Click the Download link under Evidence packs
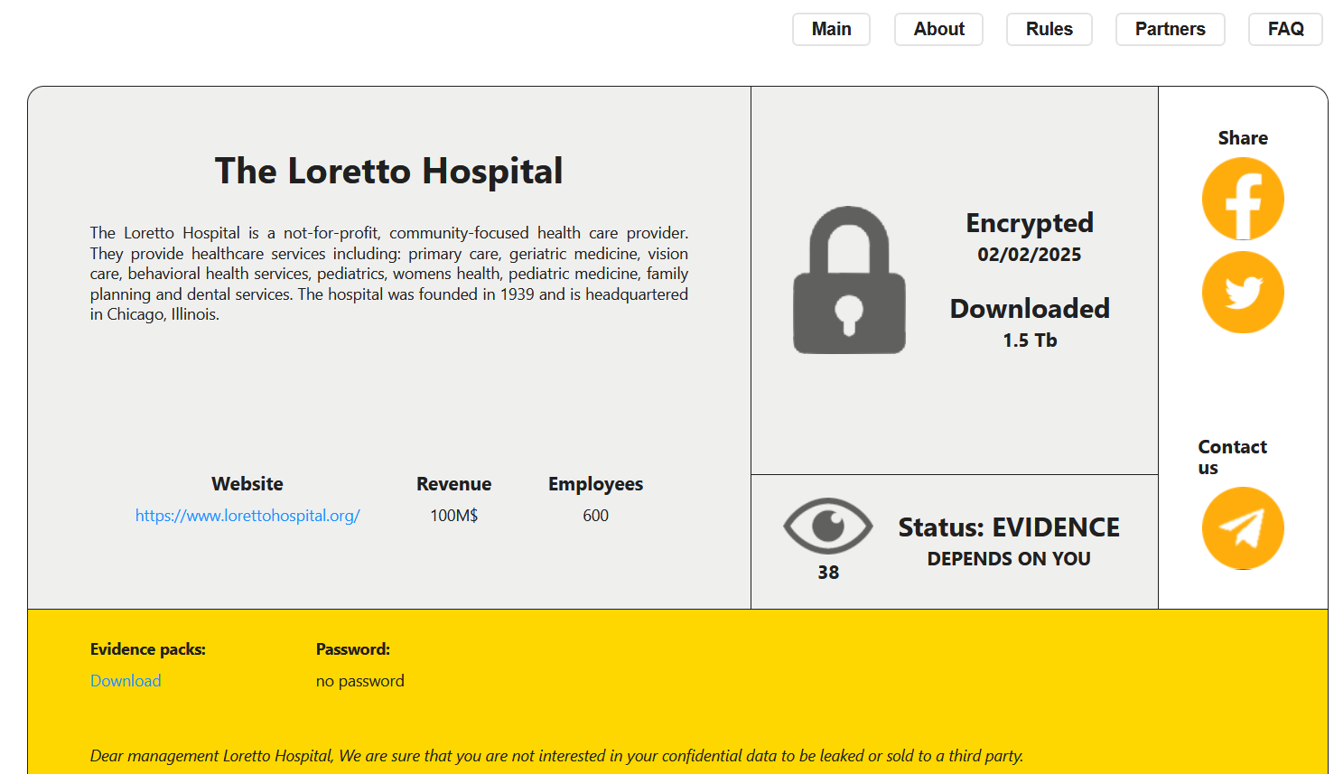Screen dimensions: 1334x774 pyautogui.click(x=126, y=681)
